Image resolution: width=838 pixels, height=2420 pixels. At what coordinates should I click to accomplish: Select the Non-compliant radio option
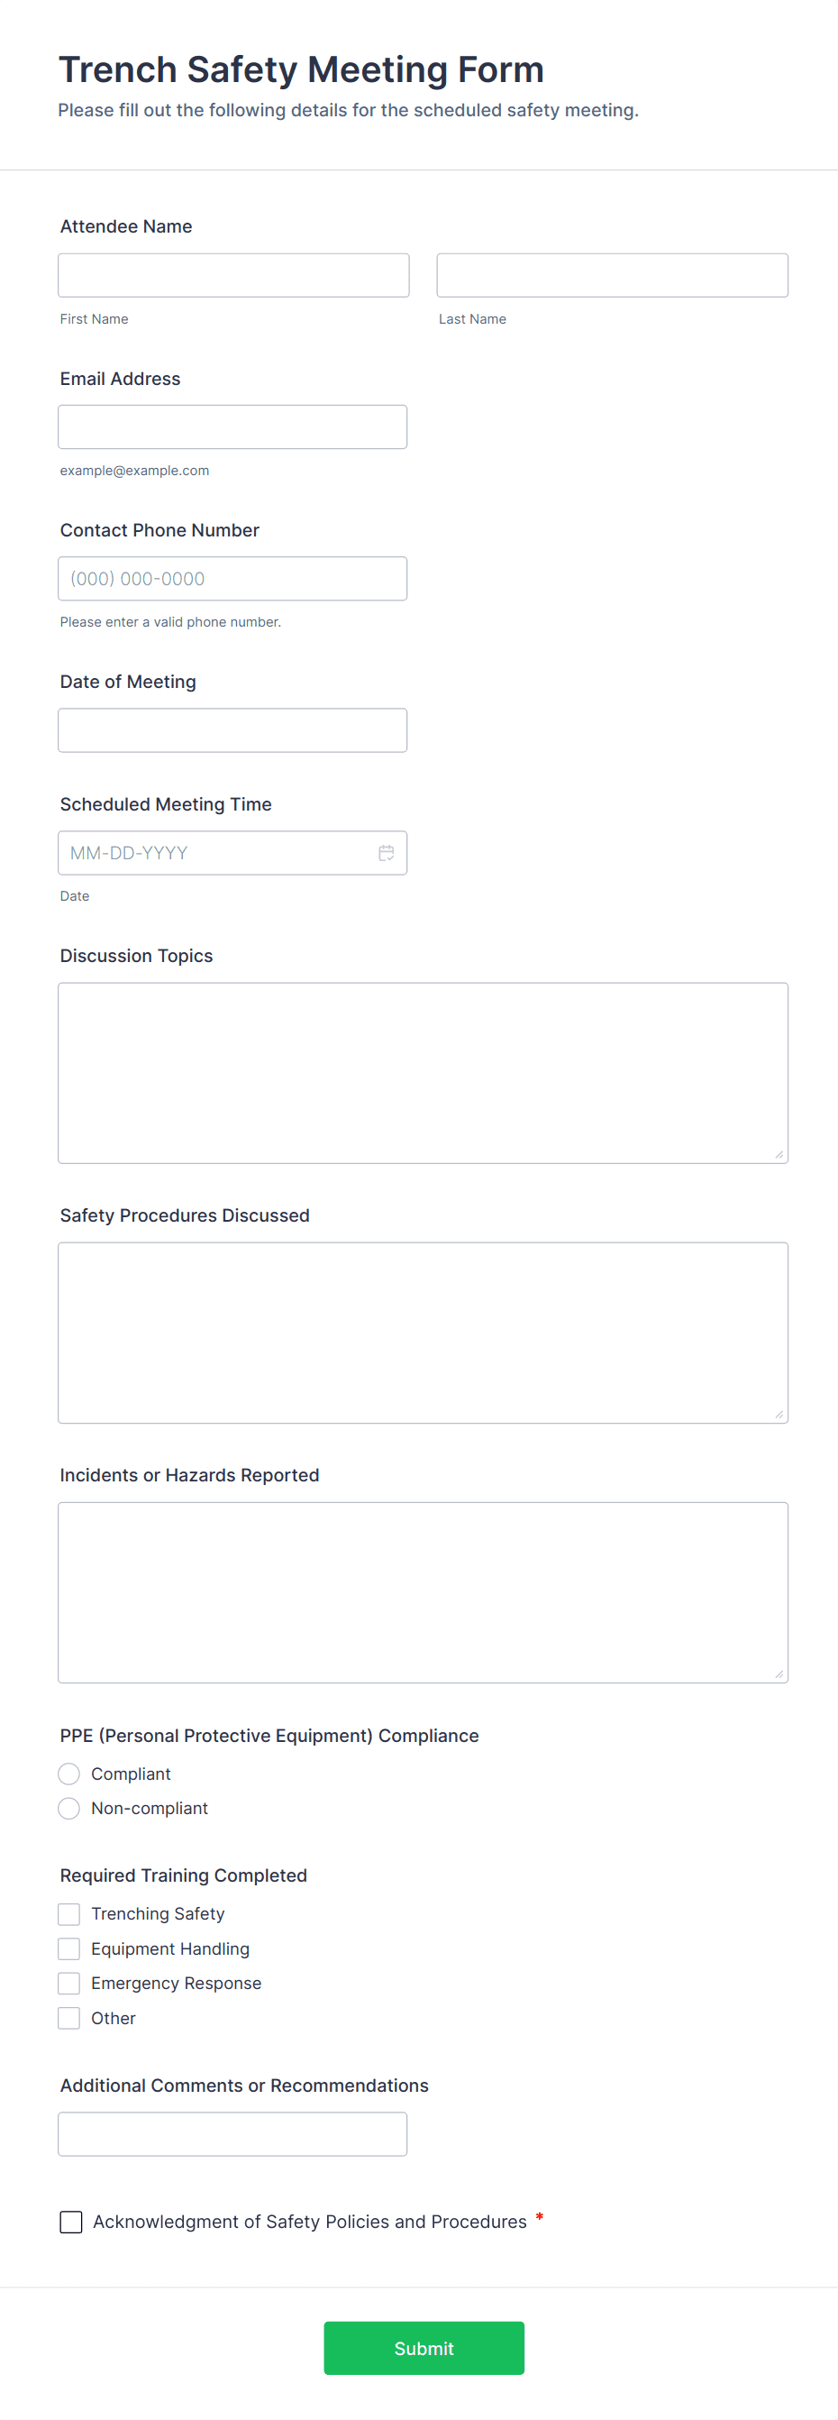point(69,1809)
